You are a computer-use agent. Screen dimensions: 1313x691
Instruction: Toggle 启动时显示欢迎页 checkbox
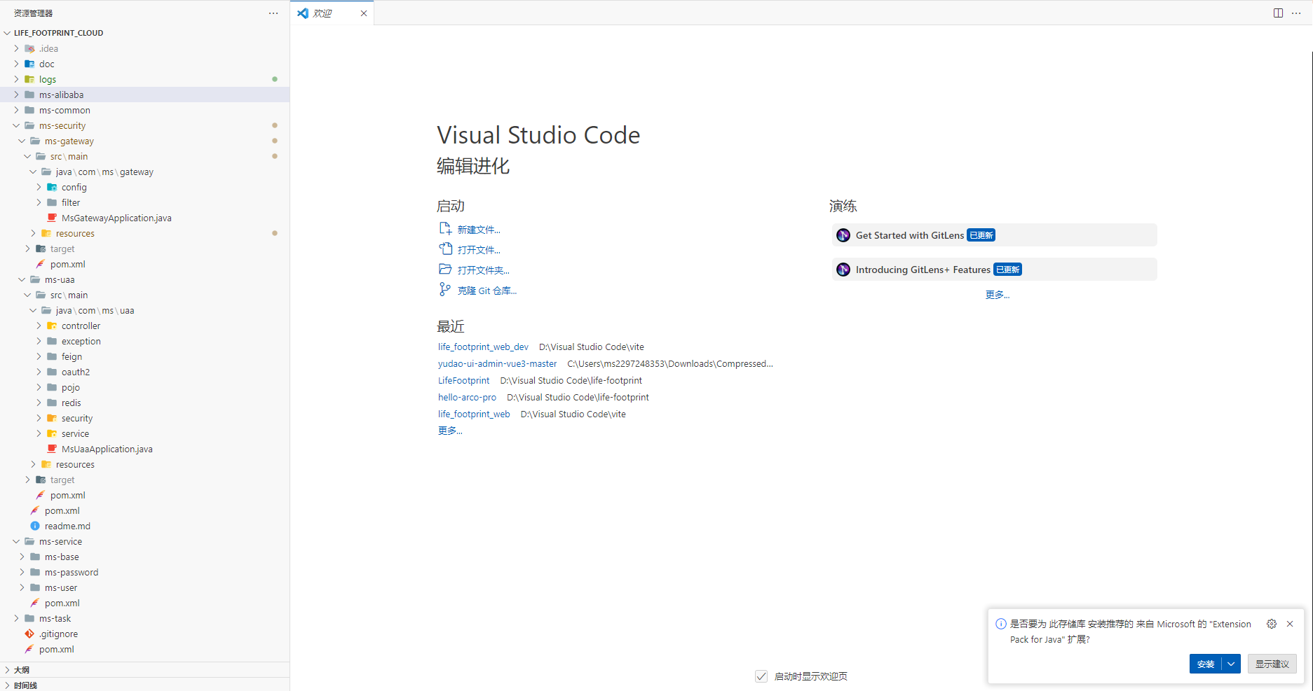(x=761, y=676)
